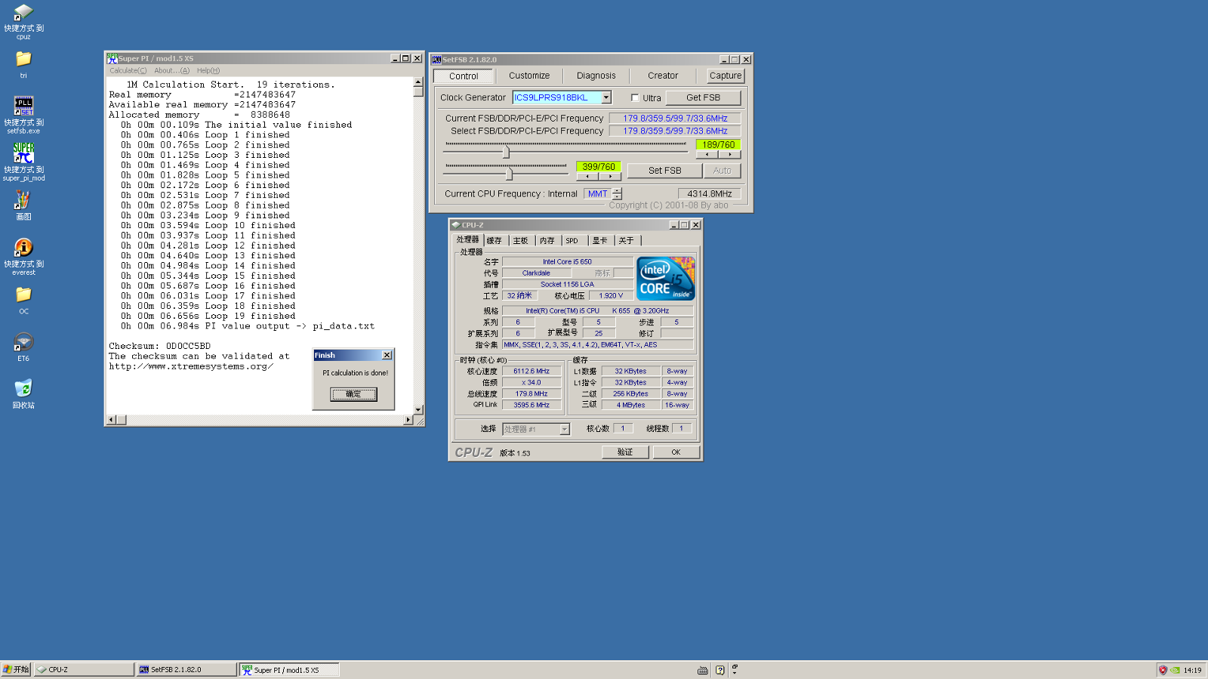
Task: Click the Super PI title bar icon
Action: pyautogui.click(x=112, y=58)
